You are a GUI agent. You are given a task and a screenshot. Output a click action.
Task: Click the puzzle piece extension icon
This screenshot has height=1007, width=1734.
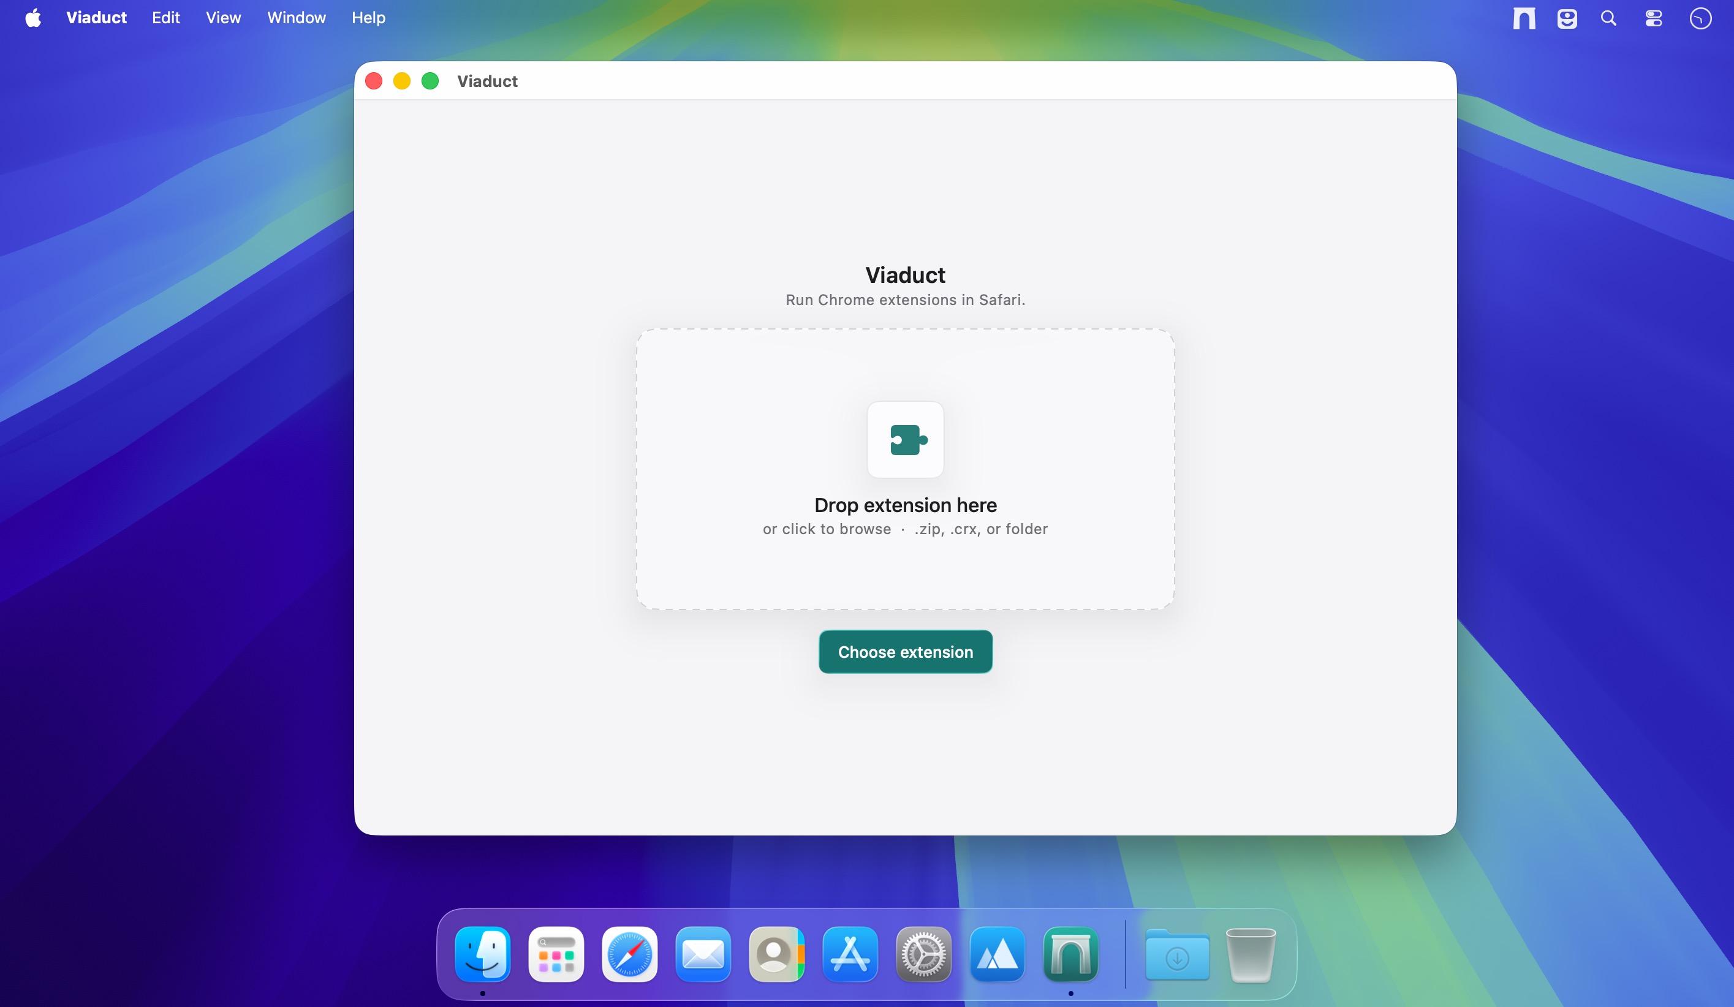906,440
